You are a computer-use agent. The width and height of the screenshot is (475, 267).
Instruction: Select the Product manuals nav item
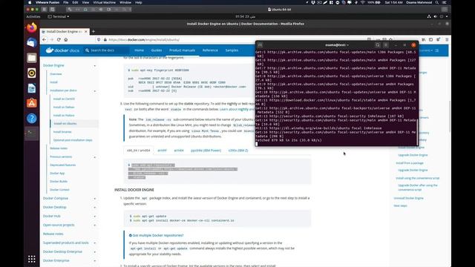182,50
